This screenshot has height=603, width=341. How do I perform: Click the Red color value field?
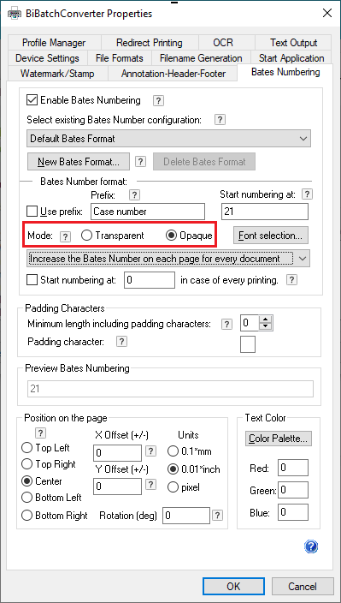[x=293, y=468]
